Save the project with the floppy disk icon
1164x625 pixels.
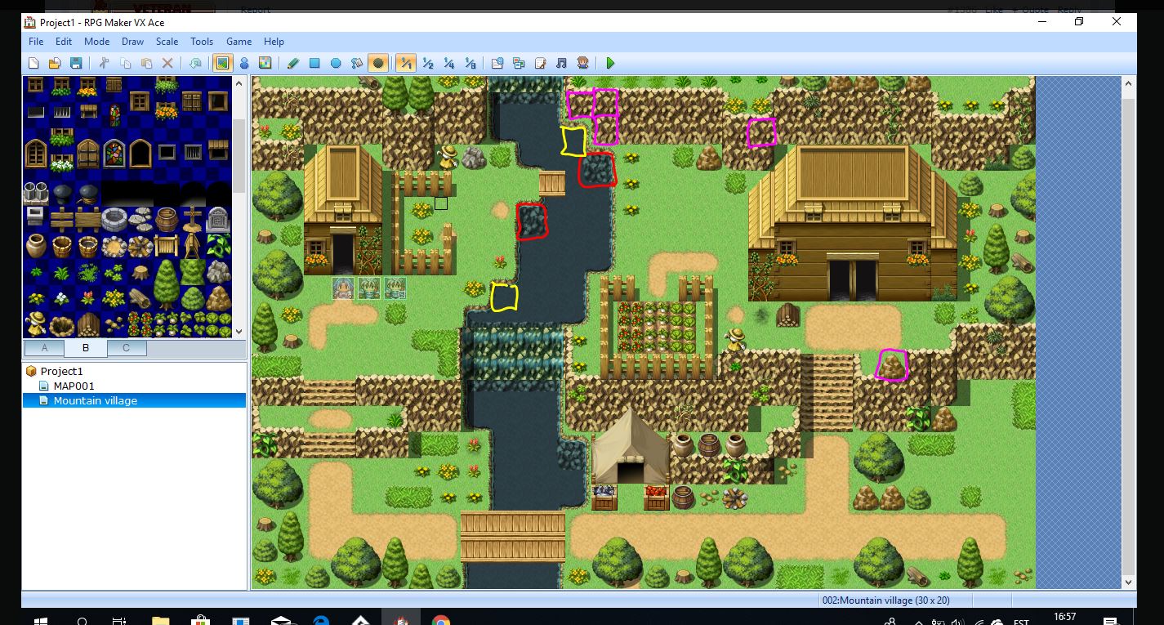76,63
